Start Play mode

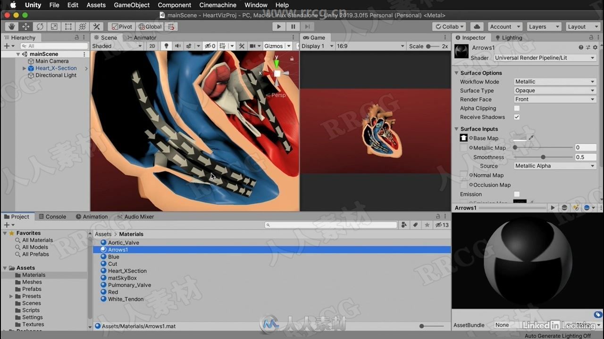[x=278, y=27]
